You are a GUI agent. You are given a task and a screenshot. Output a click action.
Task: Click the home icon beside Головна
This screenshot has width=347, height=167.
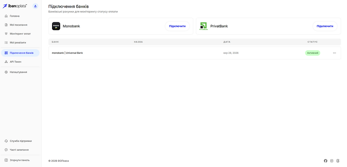coord(6,16)
